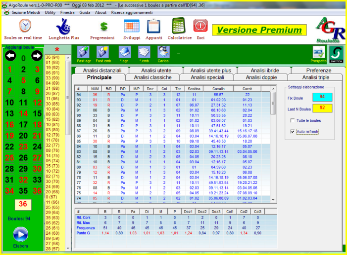Click the red asterisk list header
347x255 pixels.
click(x=57, y=49)
